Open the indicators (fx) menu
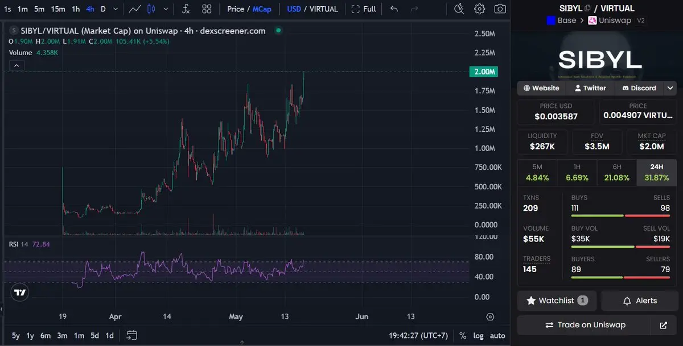Viewport: 683px width, 346px height. (186, 9)
